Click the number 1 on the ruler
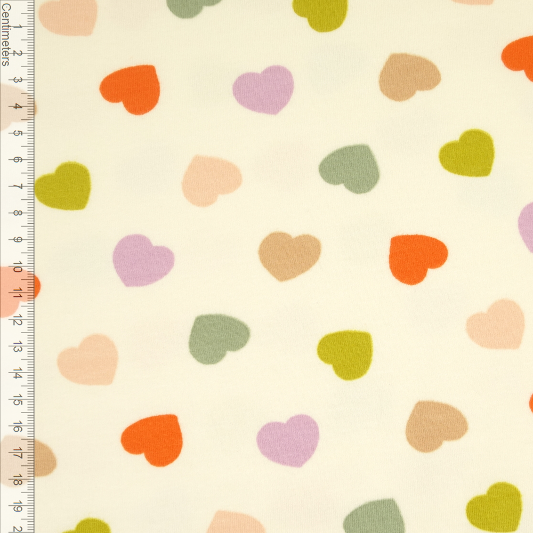This screenshot has height=533, width=533. click(18, 27)
